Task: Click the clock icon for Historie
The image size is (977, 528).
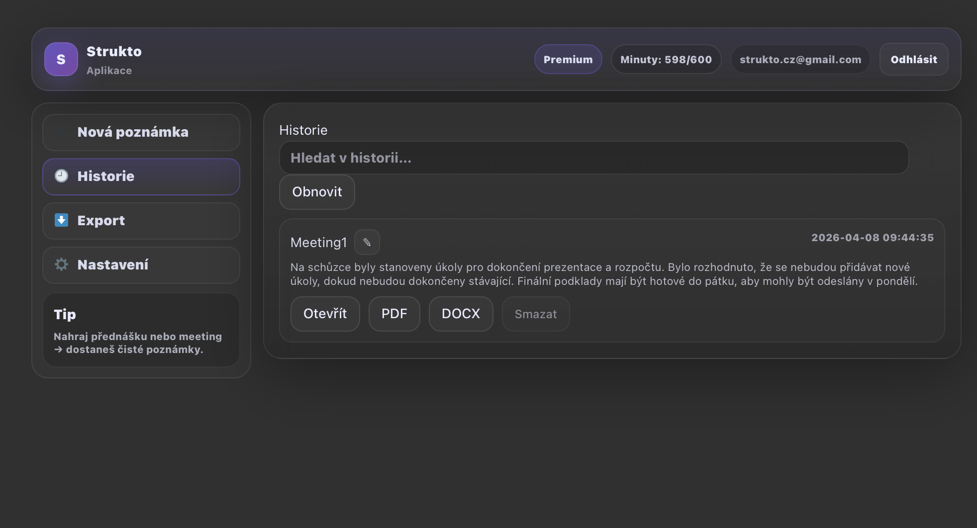Action: point(61,176)
